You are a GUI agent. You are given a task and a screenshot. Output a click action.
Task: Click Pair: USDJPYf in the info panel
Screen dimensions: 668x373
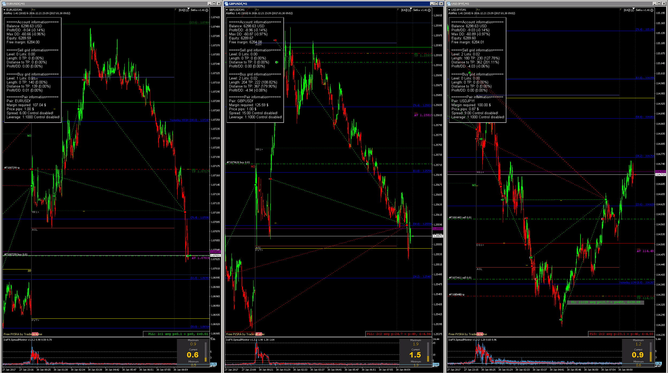(463, 101)
